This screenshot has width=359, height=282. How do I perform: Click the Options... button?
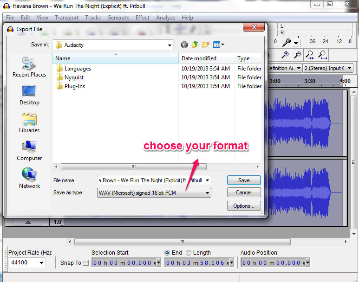244,205
